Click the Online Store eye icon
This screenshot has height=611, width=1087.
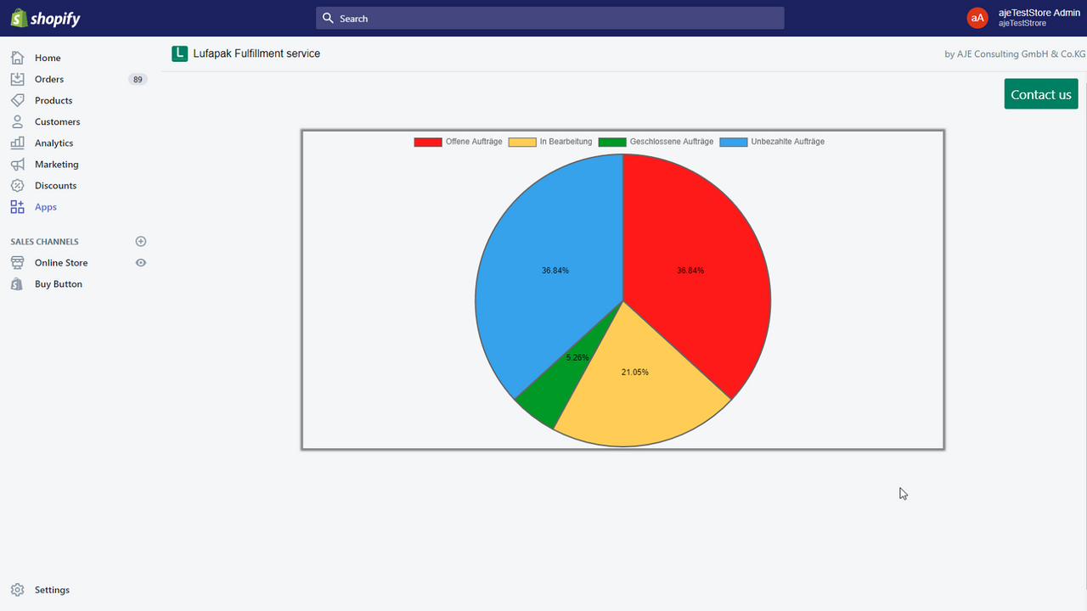coord(141,263)
